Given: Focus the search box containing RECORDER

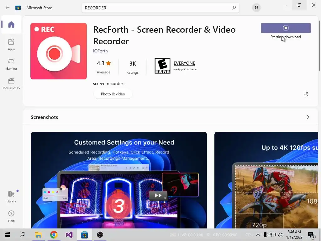Looking at the screenshot, I should [160, 8].
